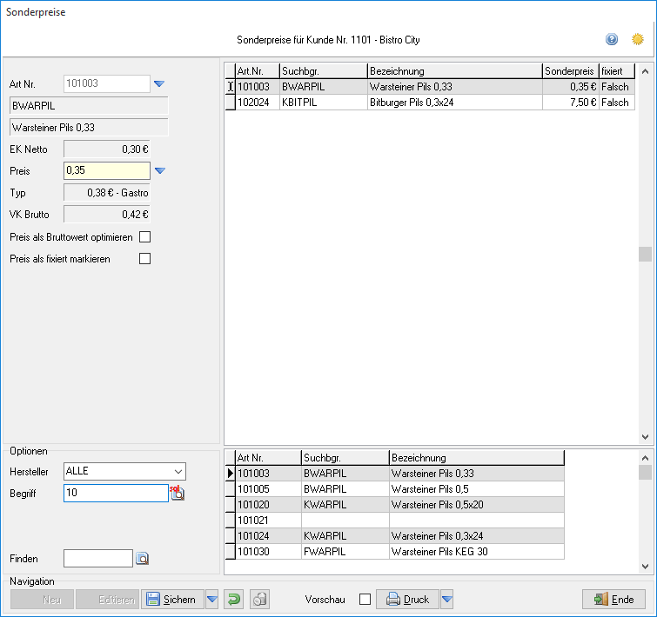Click the upper table vertical scrollbar thumb
This screenshot has height=617, width=657.
coord(646,254)
